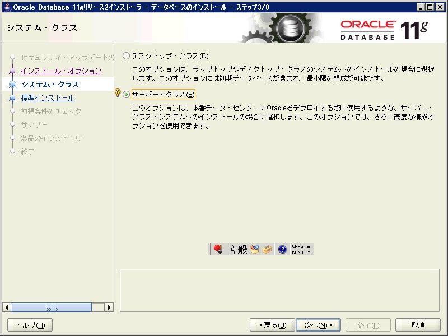The height and width of the screenshot is (336, 448).
Task: Minimize the language bar with dash button
Action: tap(309, 246)
